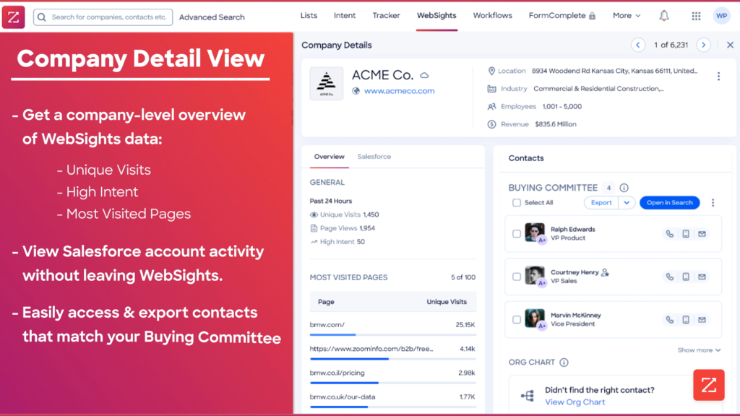Screen dimensions: 740x416
Task: Select Ralph Edwards contact checkbox
Action: pos(517,234)
